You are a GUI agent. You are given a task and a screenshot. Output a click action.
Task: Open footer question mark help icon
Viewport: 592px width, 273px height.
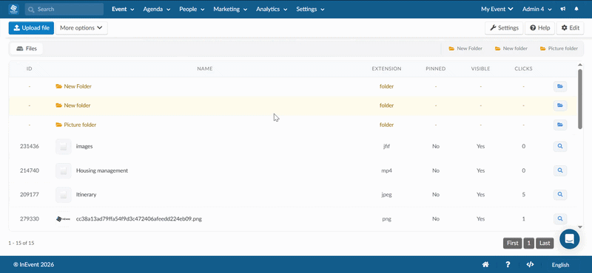click(x=508, y=265)
